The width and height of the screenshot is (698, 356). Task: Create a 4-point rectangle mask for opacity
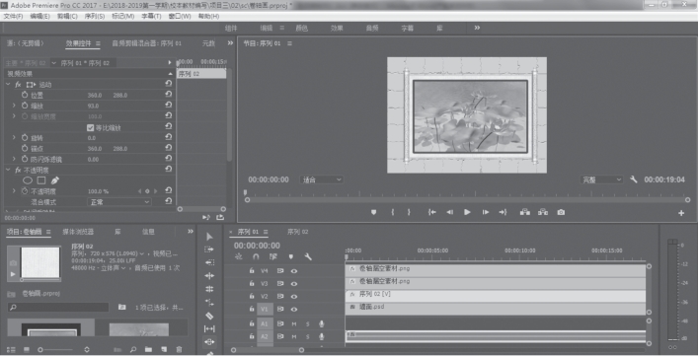40,180
